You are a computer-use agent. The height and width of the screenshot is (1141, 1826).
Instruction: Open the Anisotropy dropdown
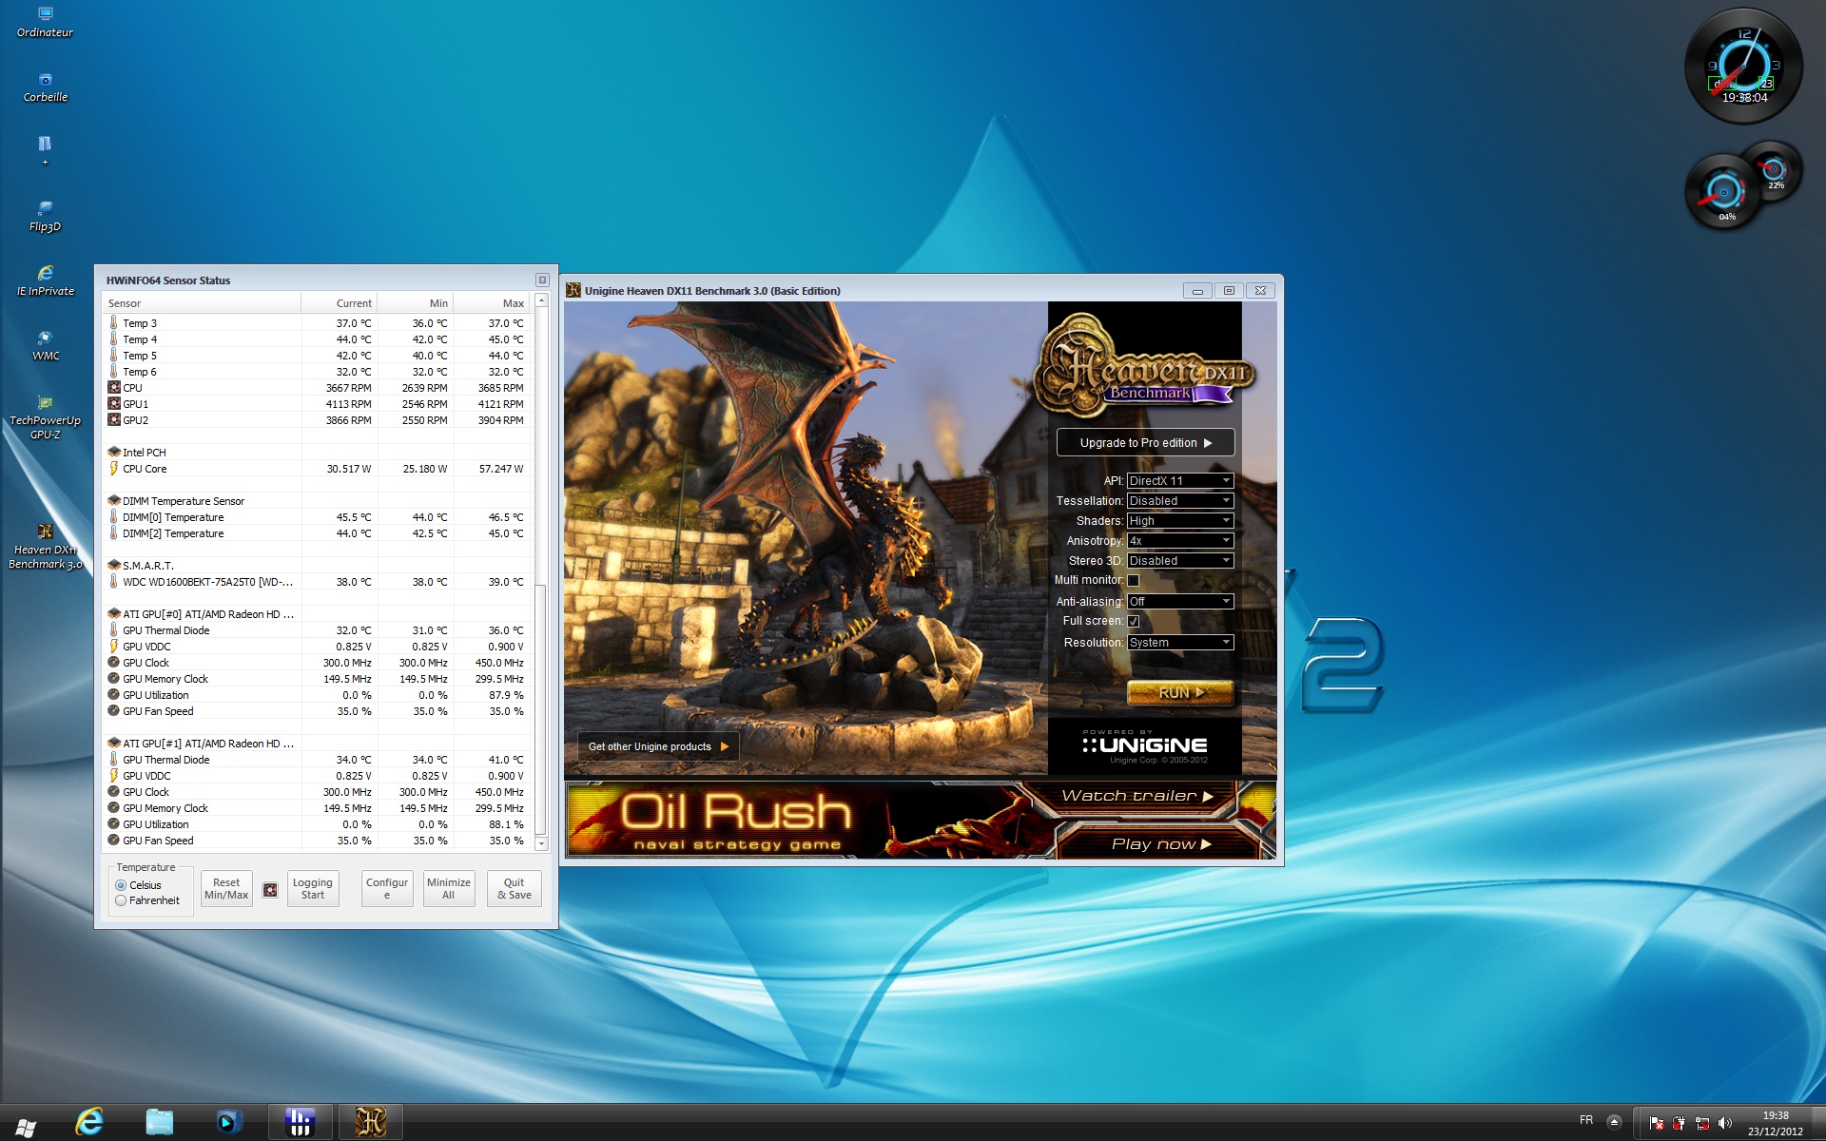coord(1179,541)
